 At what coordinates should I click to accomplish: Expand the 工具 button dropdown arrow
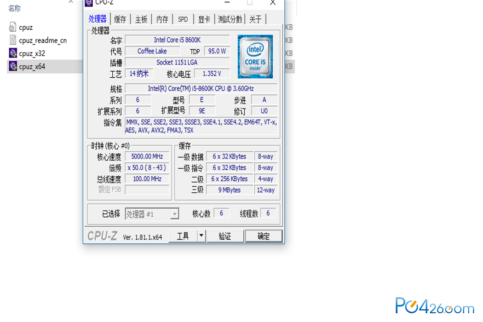pos(201,236)
